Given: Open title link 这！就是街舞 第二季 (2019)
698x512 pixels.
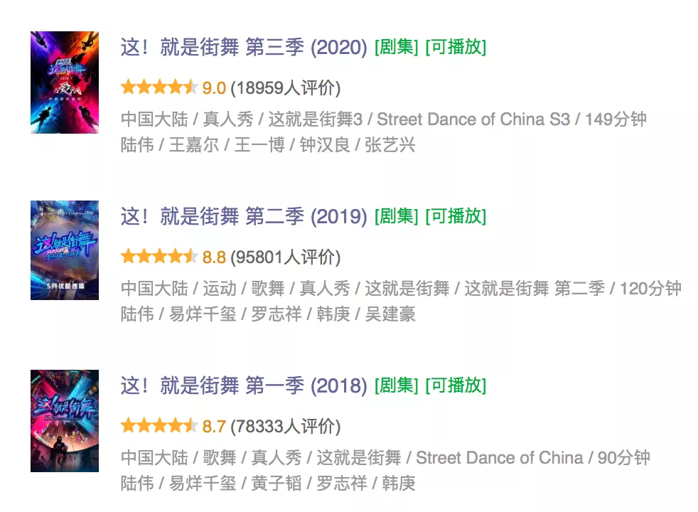Looking at the screenshot, I should point(244,216).
